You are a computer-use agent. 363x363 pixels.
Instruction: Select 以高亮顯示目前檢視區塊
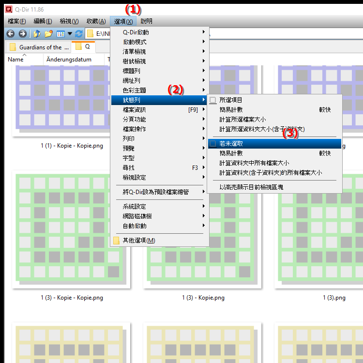(274, 187)
